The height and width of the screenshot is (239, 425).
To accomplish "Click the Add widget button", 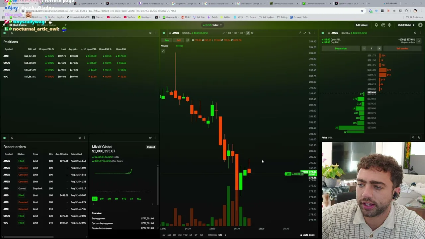I will pyautogui.click(x=362, y=25).
